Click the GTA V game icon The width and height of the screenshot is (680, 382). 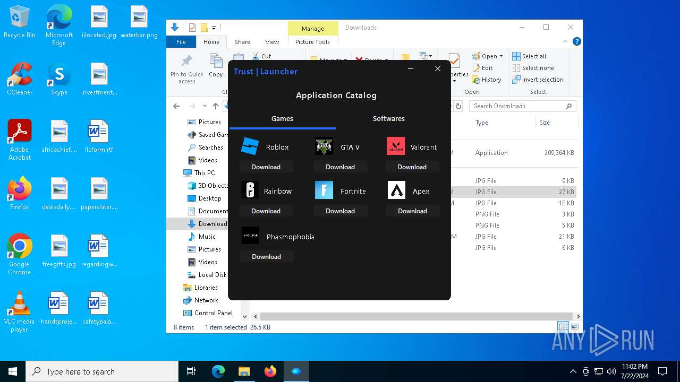pyautogui.click(x=324, y=146)
